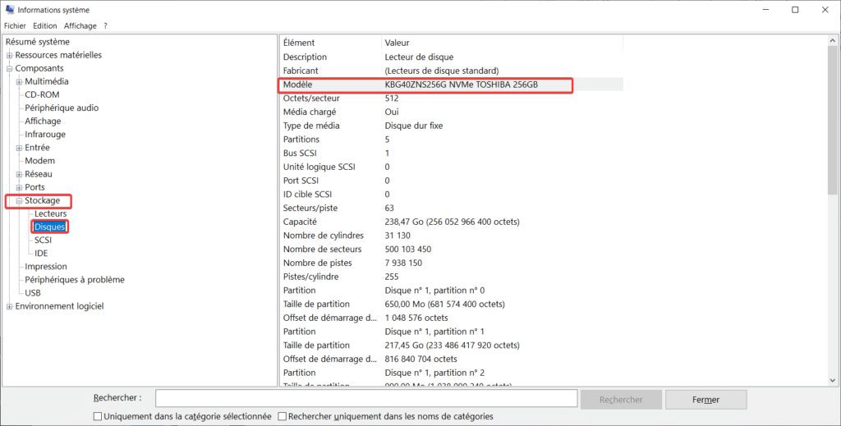The image size is (841, 426).
Task: Expand the Multimédia node
Action: click(20, 81)
